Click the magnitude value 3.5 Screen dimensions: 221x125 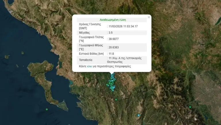point(110,33)
